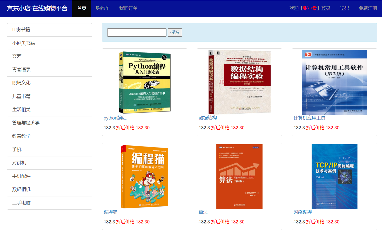Open the 编程猫 product title link

(110, 212)
